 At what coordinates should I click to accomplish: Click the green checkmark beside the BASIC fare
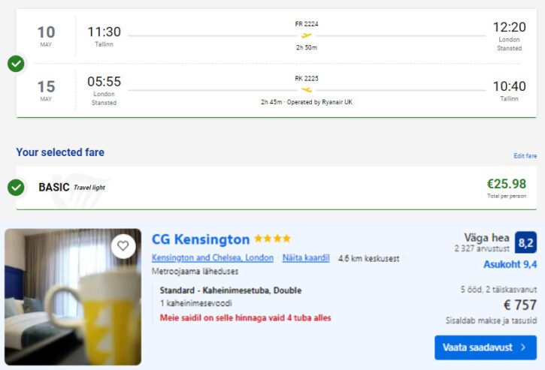tap(16, 187)
